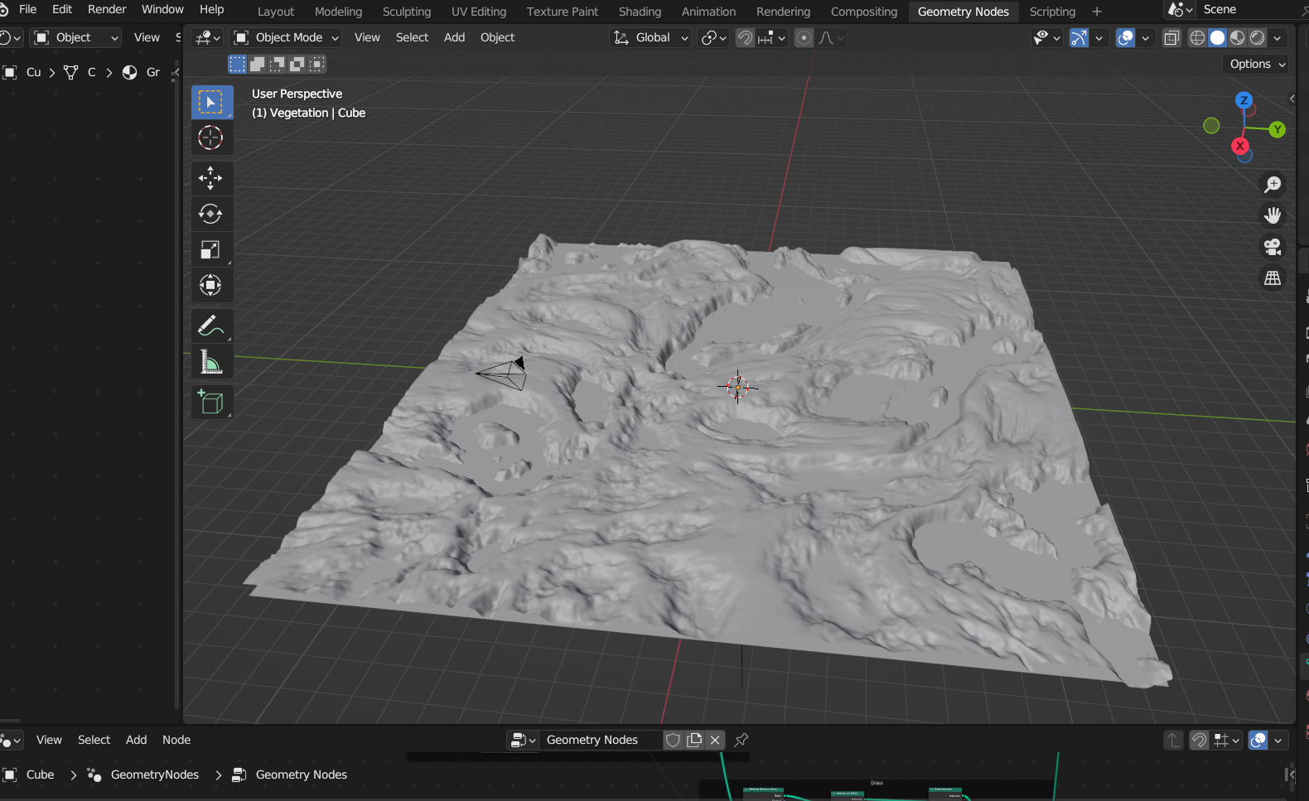Toggle node editor overlays
Viewport: 1309px width, 801px height.
point(1258,740)
